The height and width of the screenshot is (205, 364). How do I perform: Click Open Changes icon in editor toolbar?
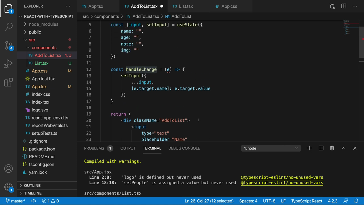[x=332, y=6]
